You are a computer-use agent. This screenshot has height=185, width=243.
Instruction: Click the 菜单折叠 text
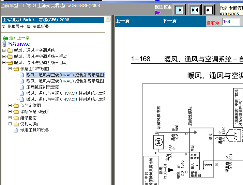click(x=41, y=27)
